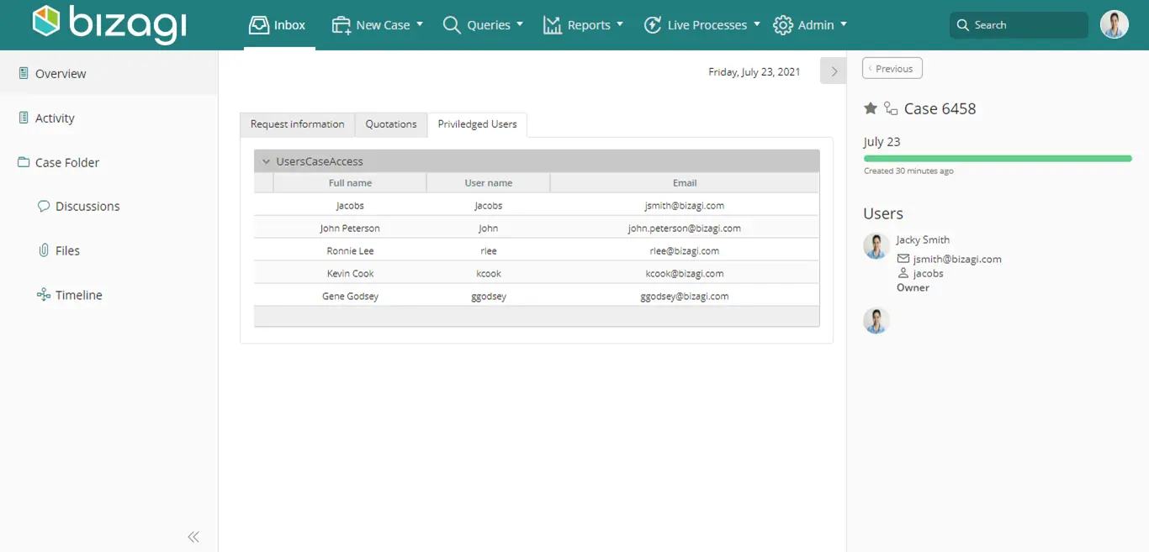Switch to the Quotations tab
This screenshot has width=1149, height=552.
click(391, 124)
